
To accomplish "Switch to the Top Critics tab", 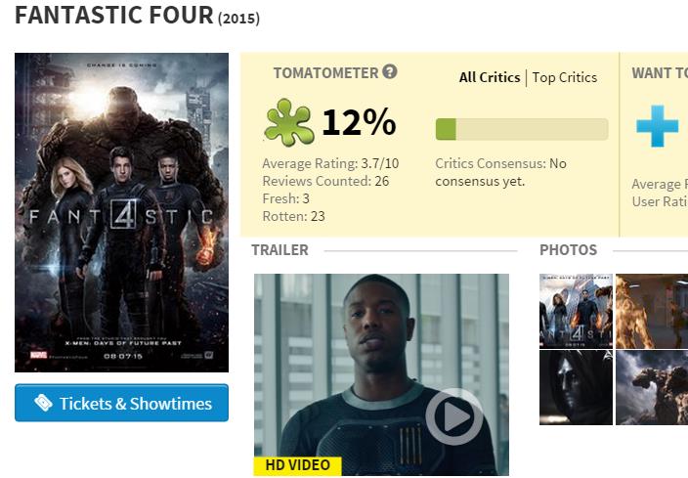I will [x=565, y=77].
